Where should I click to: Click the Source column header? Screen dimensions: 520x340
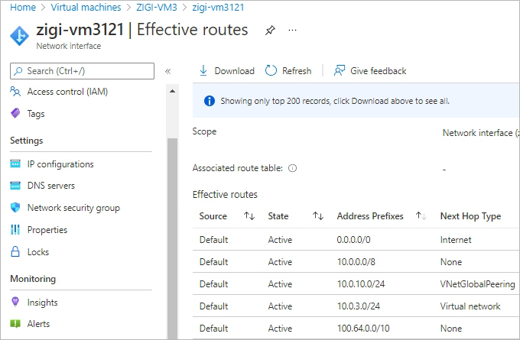click(x=213, y=216)
